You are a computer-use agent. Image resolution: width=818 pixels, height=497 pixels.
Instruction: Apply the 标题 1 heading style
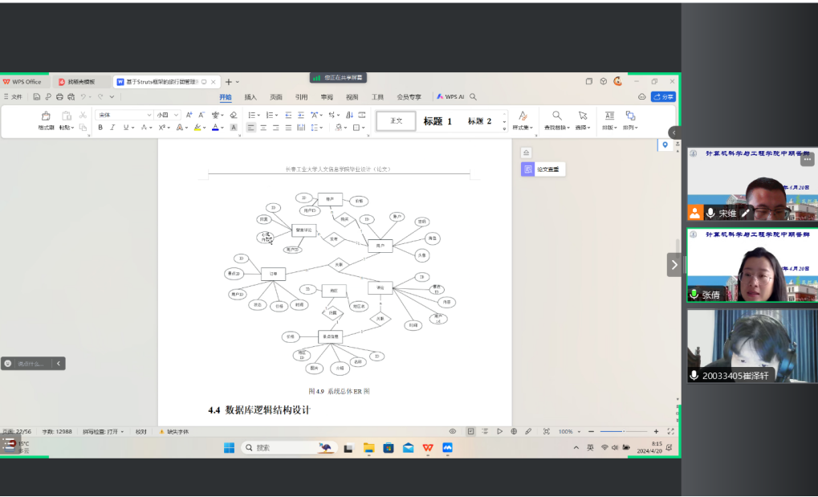437,121
